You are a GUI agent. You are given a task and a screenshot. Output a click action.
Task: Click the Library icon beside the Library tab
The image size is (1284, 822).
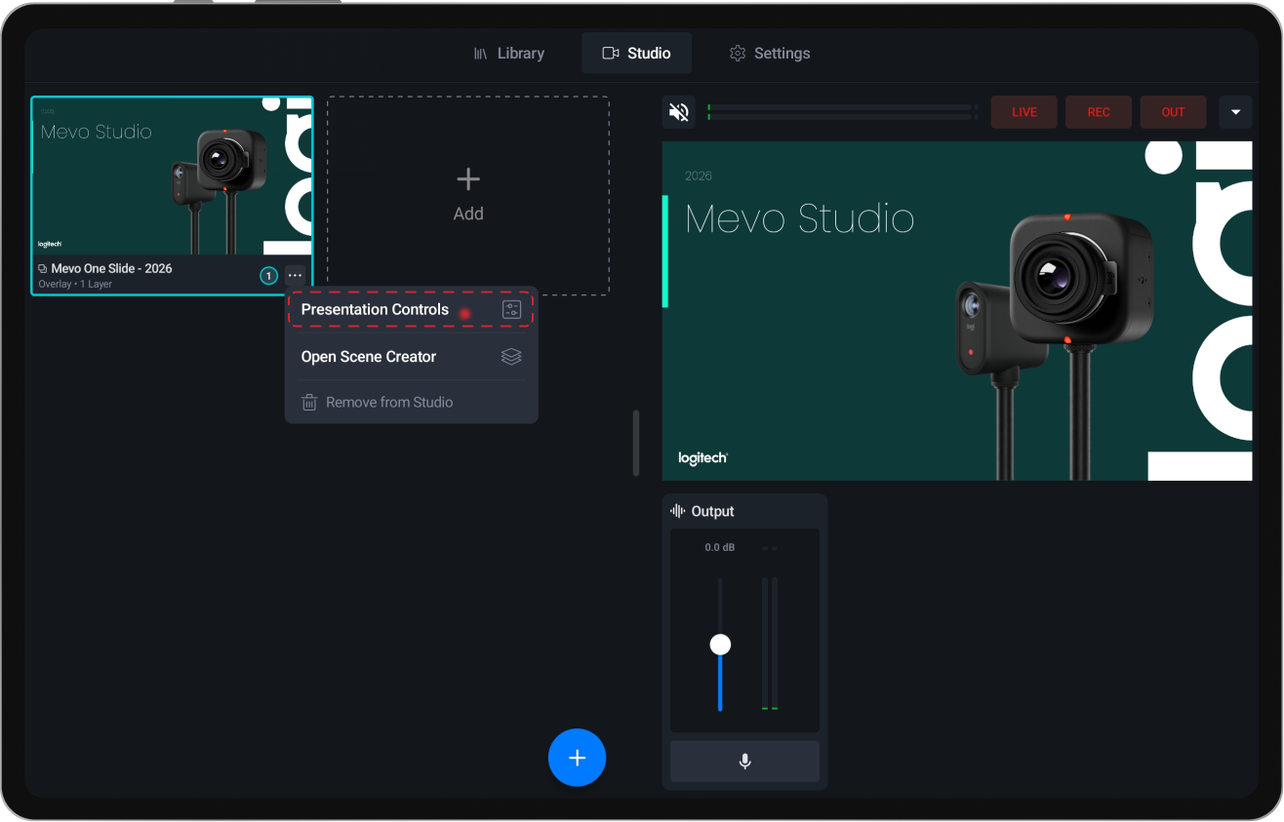coord(481,53)
